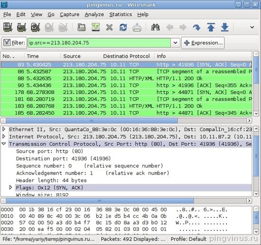This screenshot has width=261, height=245.
Task: Open capture options via toolbar icon
Action: [21, 27]
